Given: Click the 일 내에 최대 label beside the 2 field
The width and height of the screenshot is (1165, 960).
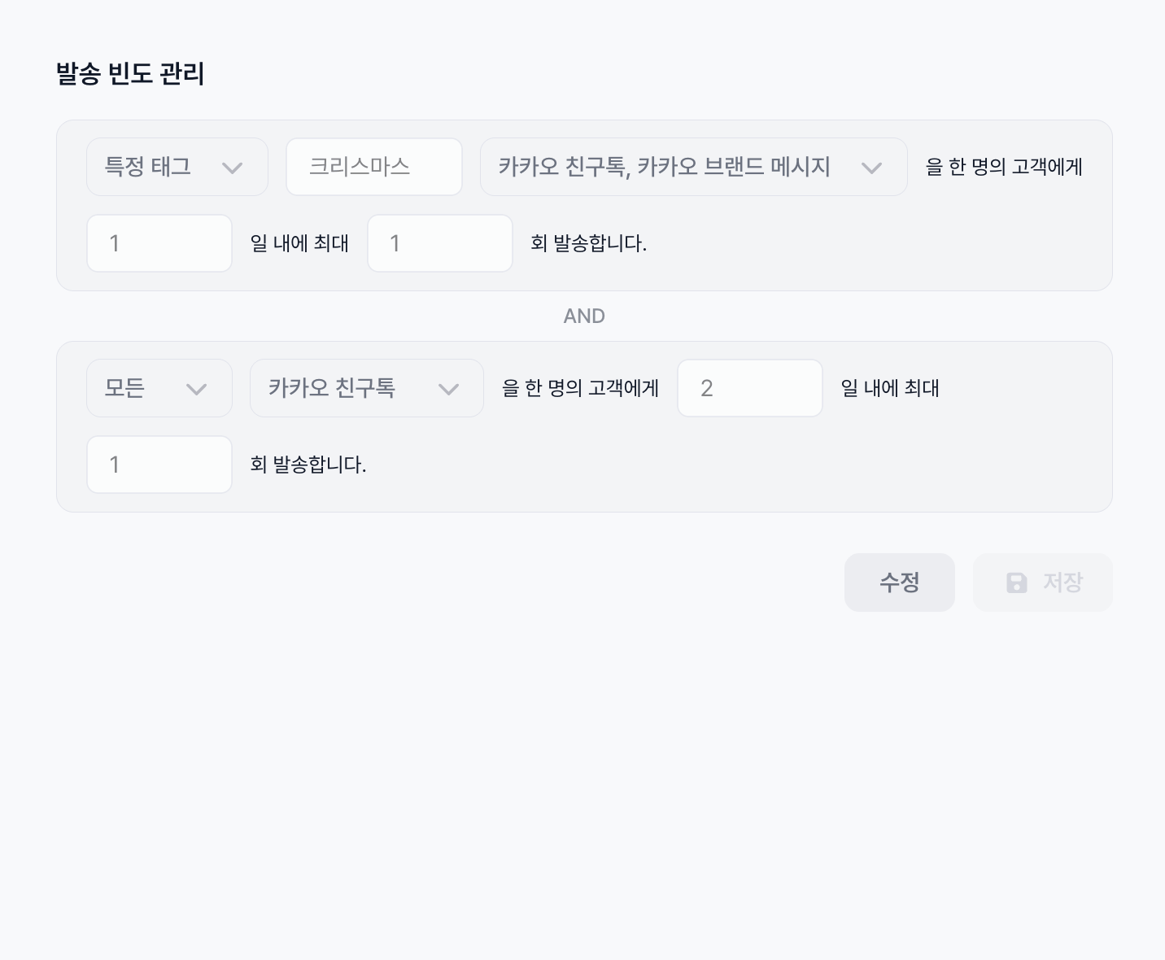Looking at the screenshot, I should pos(890,388).
